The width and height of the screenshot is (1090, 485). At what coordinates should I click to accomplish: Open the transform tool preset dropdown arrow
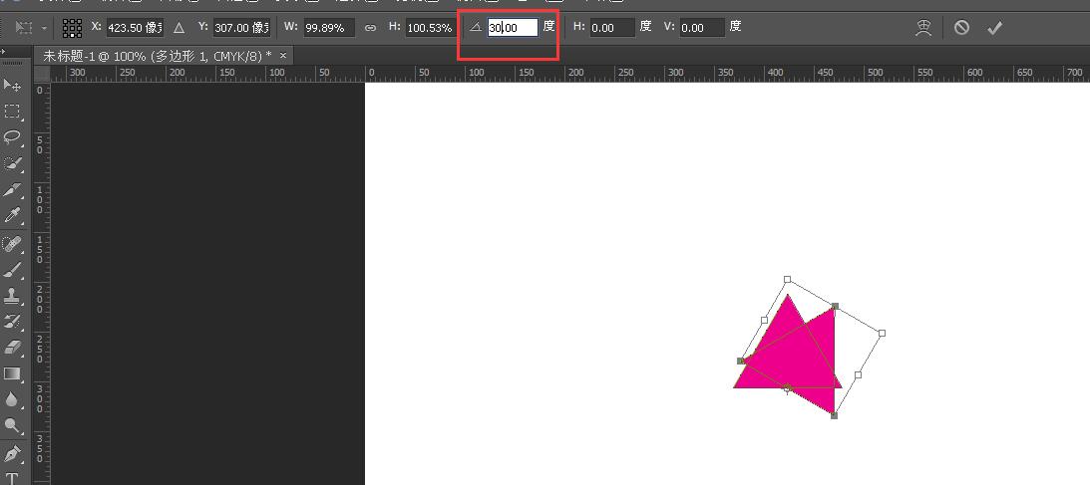point(45,28)
